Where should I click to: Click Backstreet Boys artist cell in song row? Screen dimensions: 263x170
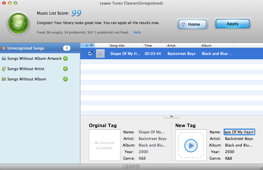182,54
